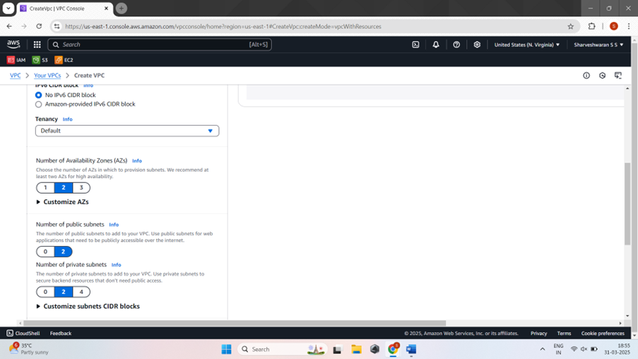The image size is (638, 359).
Task: Open Microsoft Word from taskbar
Action: (411, 349)
